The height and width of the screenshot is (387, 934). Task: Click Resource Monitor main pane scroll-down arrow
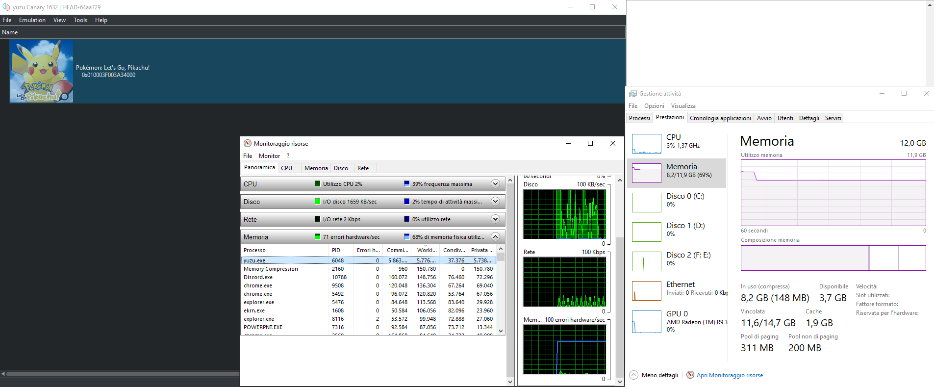click(510, 382)
